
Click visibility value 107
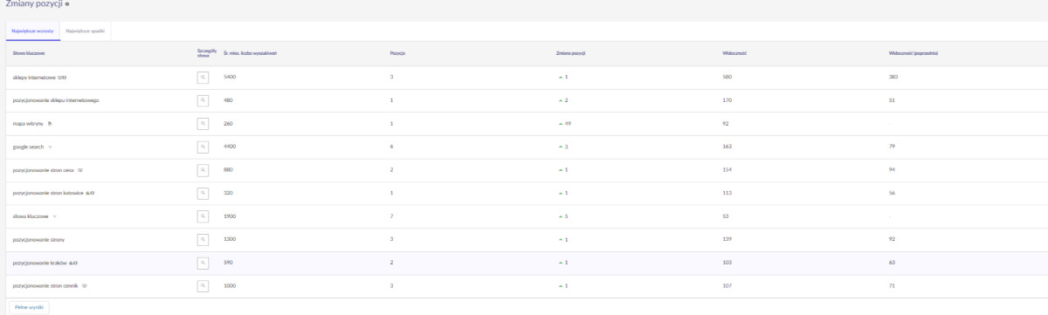(x=727, y=285)
